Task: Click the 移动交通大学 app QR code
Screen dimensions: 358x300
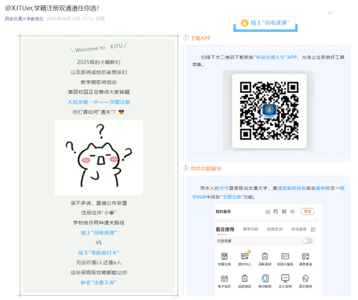Action: click(x=269, y=111)
